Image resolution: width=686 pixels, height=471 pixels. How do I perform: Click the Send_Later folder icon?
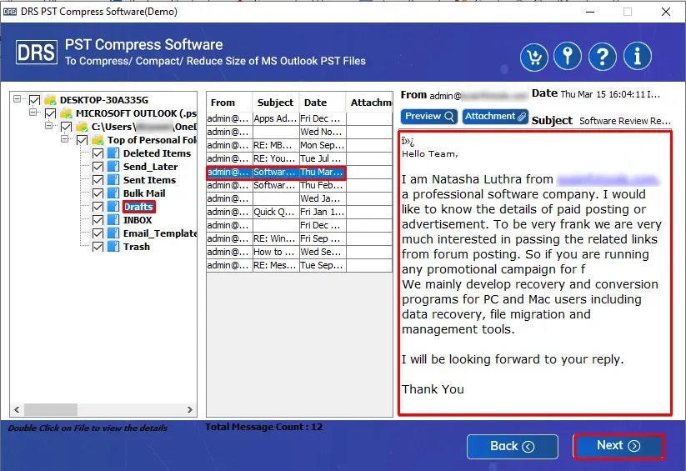pyautogui.click(x=113, y=167)
